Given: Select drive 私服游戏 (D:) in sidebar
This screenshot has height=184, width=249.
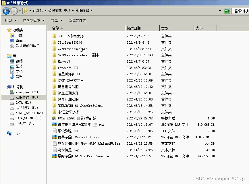Looking at the screenshot, I should (27, 97).
